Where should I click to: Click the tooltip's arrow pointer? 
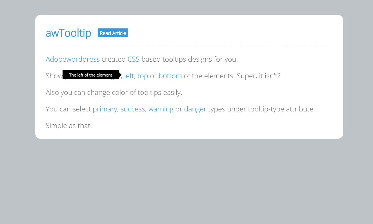pos(120,75)
